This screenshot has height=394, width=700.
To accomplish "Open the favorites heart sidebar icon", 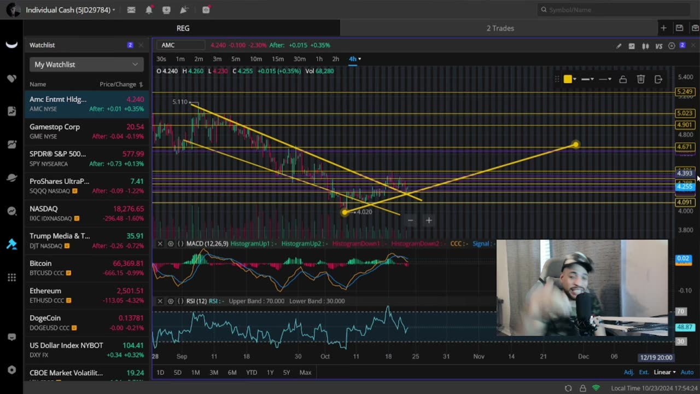I will (x=11, y=79).
